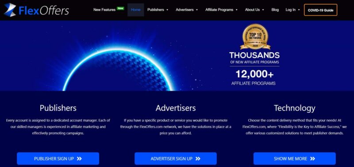Expand the Affiliate Programs dropdown arrow
The height and width of the screenshot is (167, 354).
[237, 10]
